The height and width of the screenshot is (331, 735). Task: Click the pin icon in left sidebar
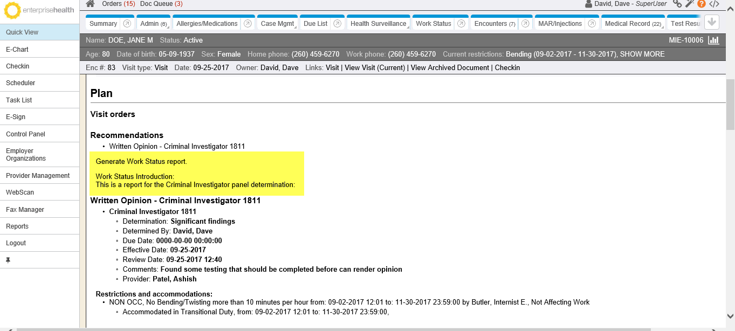[x=8, y=260]
